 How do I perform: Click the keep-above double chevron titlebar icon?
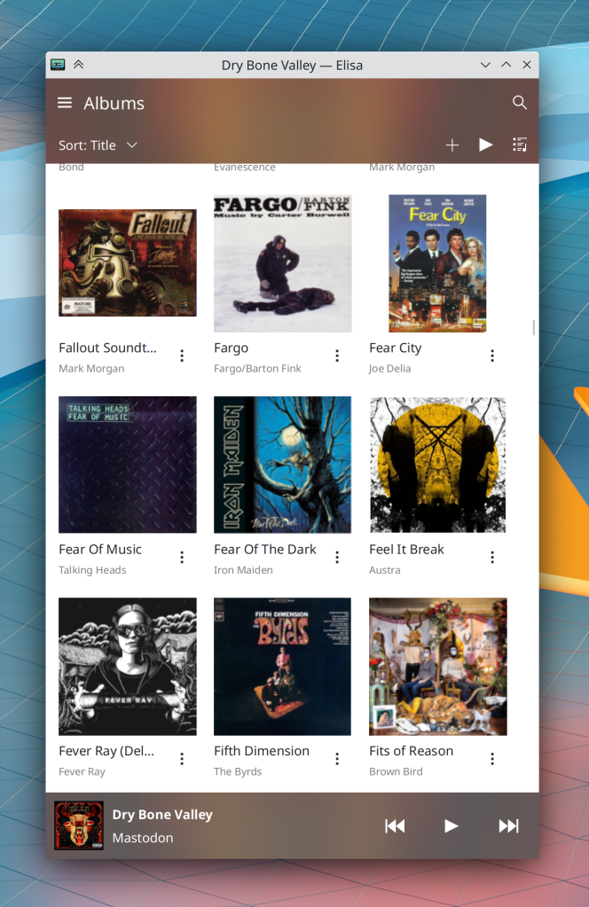(x=78, y=65)
